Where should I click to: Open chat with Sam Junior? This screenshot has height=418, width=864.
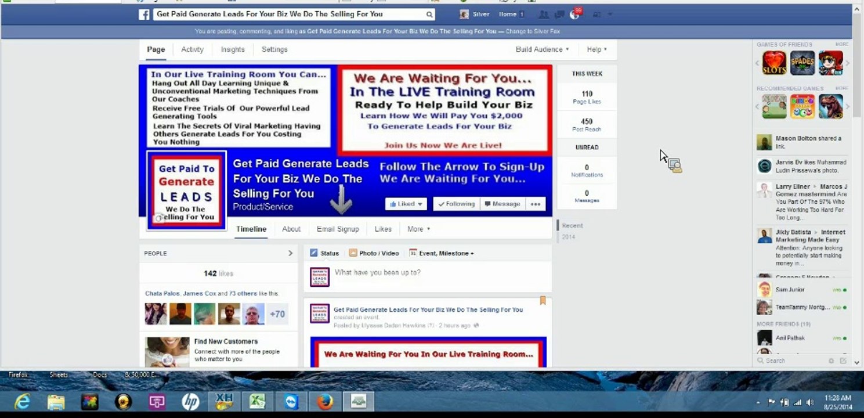tap(802, 290)
